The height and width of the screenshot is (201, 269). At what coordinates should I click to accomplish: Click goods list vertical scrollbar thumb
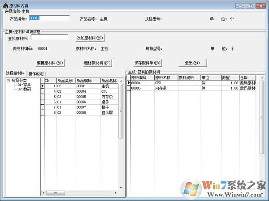click(x=121, y=111)
